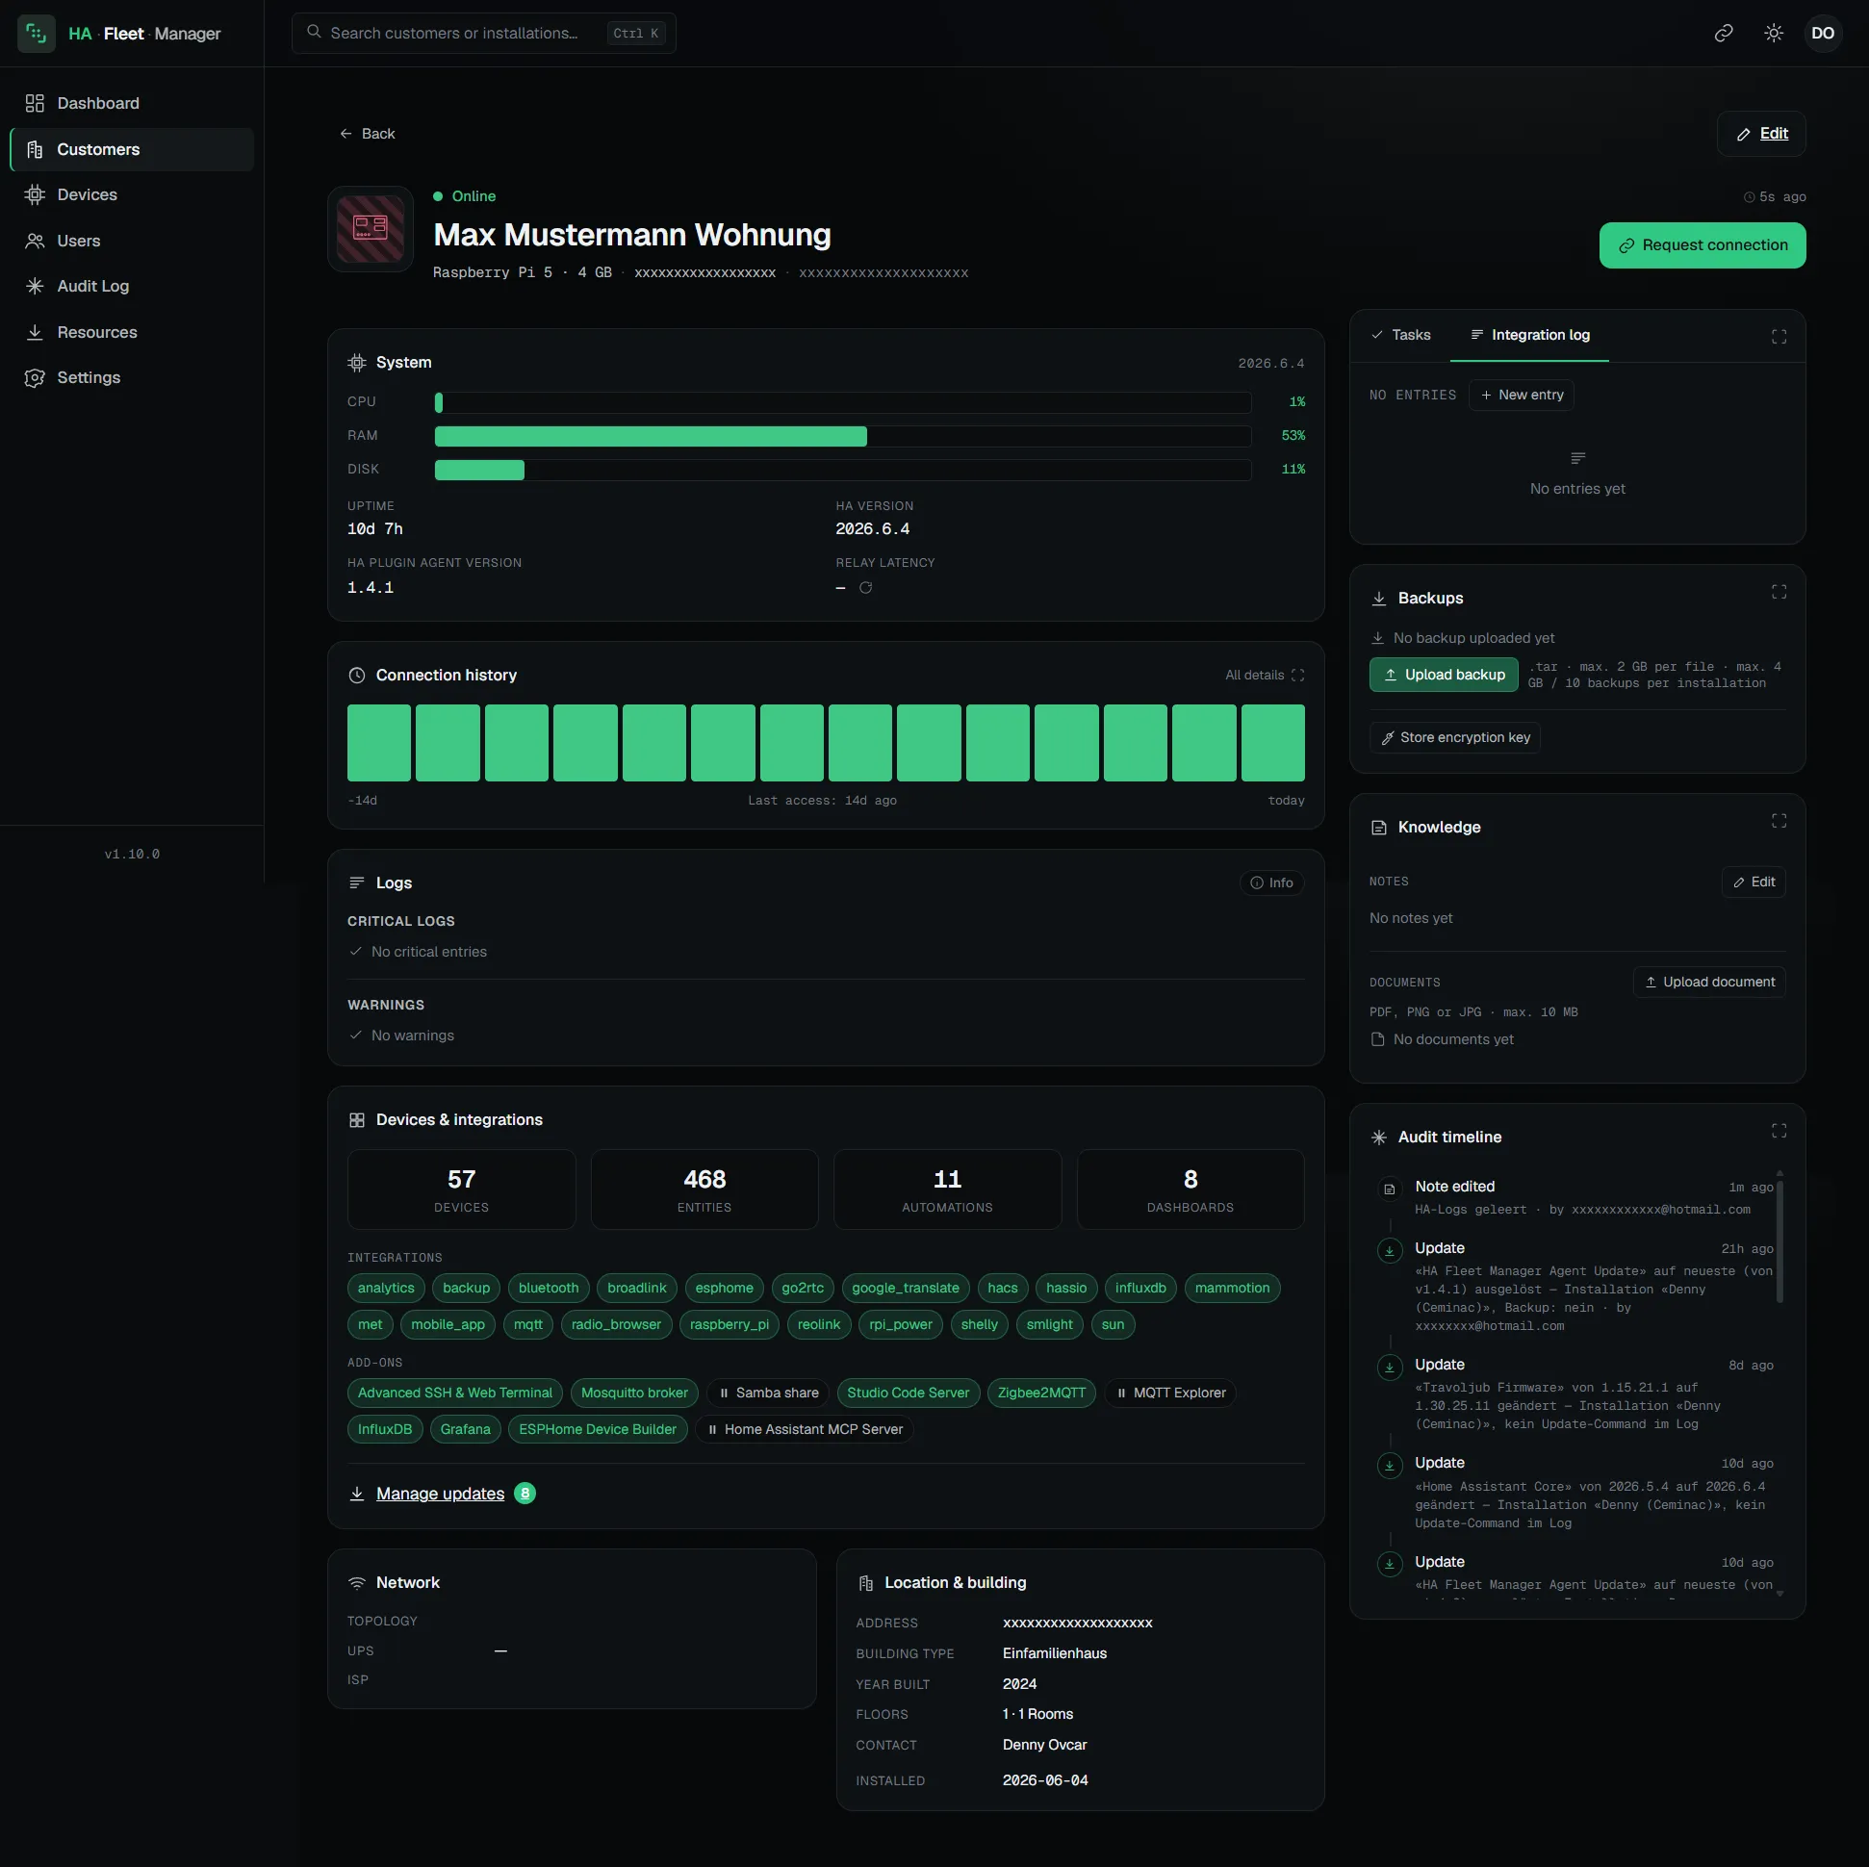Go Back to the previous page

368,134
